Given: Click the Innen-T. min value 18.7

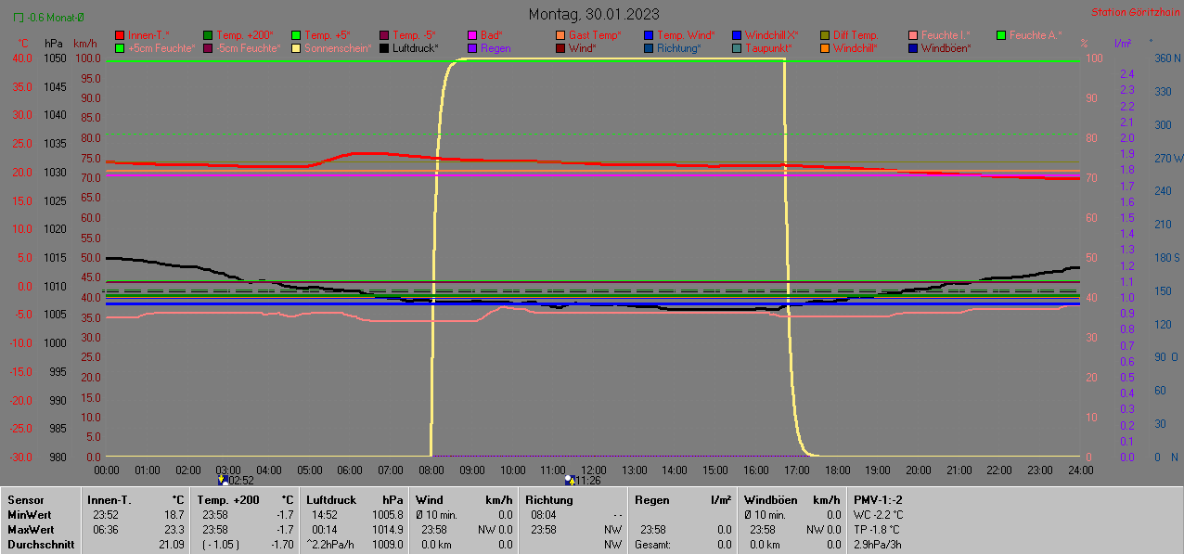Looking at the screenshot, I should tap(174, 514).
